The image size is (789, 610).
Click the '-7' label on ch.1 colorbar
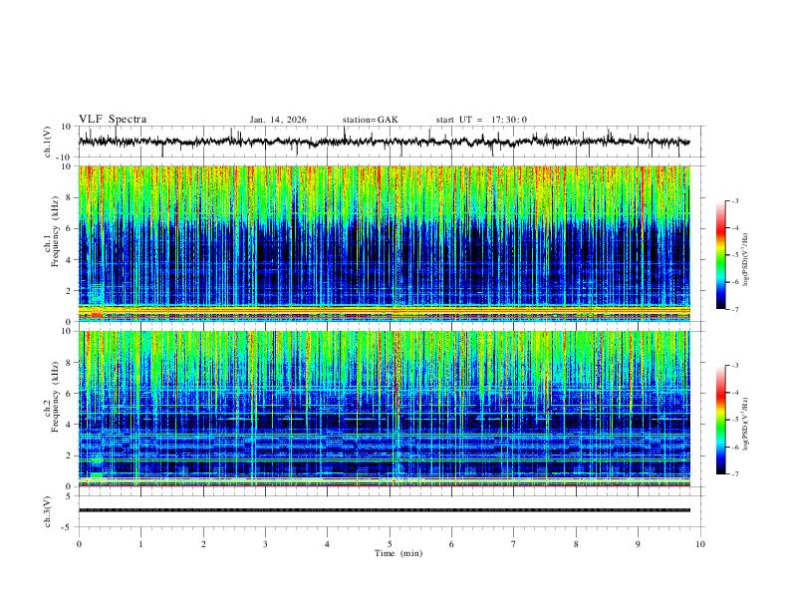[734, 309]
